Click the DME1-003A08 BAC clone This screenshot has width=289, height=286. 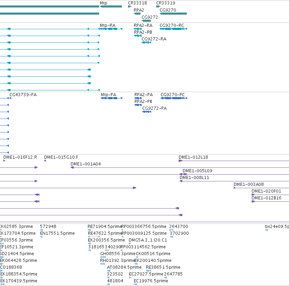click(261, 188)
